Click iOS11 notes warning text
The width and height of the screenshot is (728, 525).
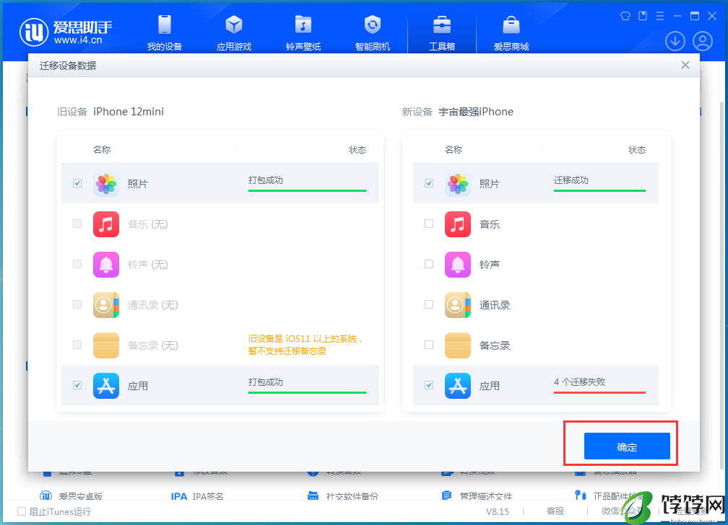[305, 345]
